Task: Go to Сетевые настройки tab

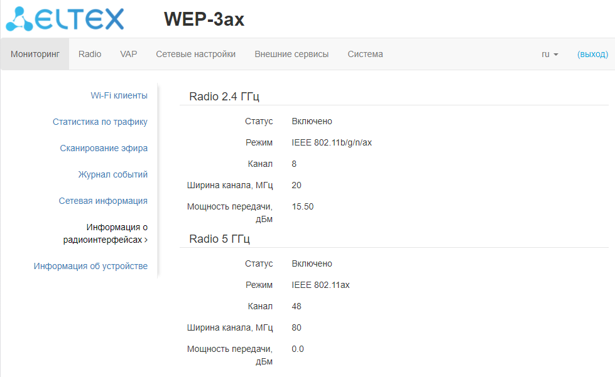Action: [x=196, y=54]
